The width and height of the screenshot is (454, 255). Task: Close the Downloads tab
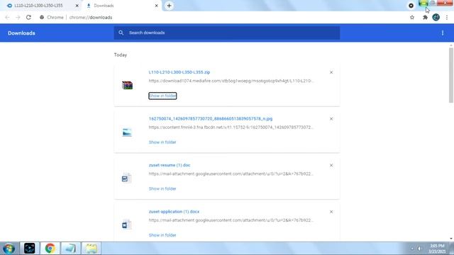[156, 6]
